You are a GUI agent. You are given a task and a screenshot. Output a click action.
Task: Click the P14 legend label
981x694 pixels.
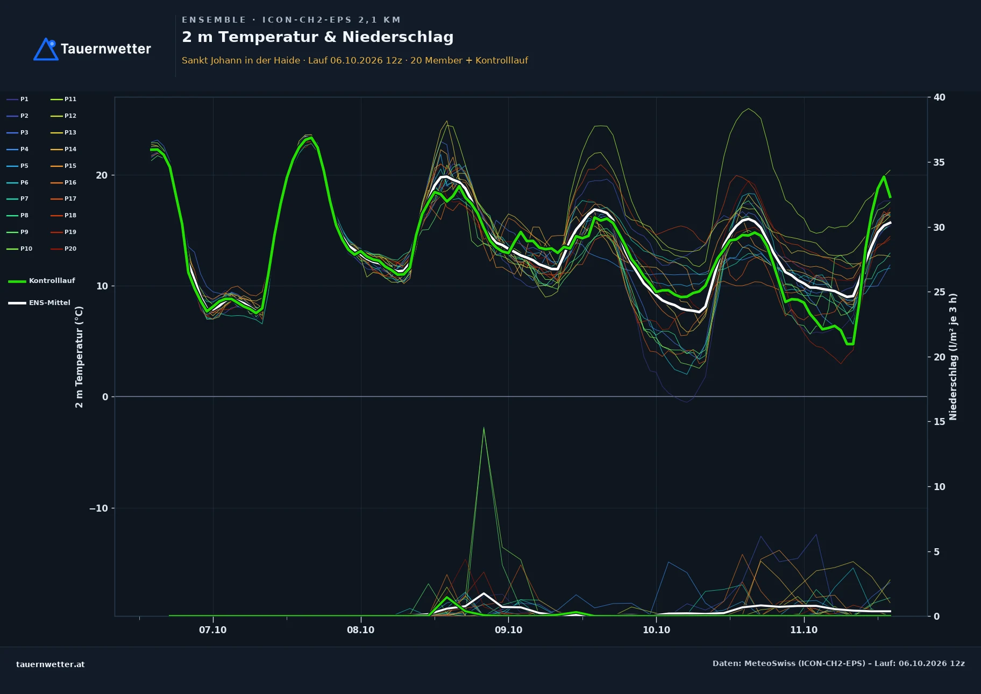70,149
